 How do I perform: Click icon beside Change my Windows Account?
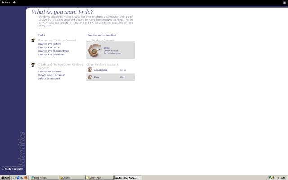coord(33,40)
